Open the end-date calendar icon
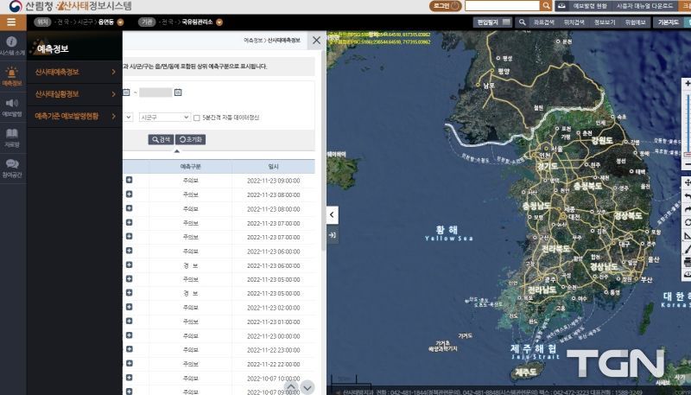 (178, 92)
